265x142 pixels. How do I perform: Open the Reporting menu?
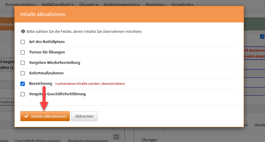point(155,5)
